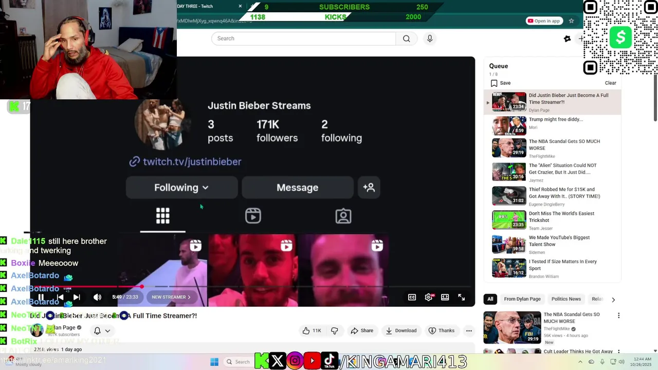The height and width of the screenshot is (370, 658).
Task: Open more actions menu under video
Action: pos(469,330)
